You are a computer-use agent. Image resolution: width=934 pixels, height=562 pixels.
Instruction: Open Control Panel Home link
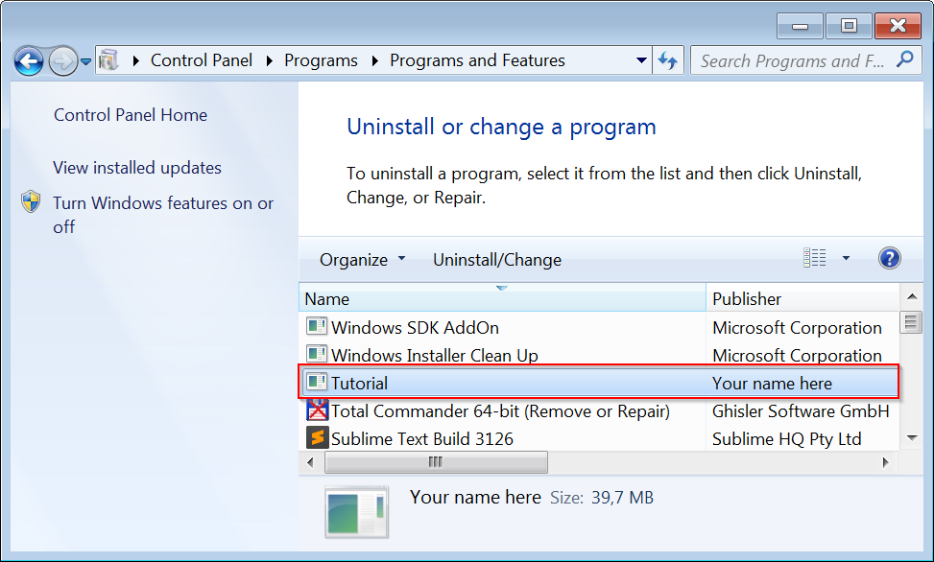(x=131, y=115)
